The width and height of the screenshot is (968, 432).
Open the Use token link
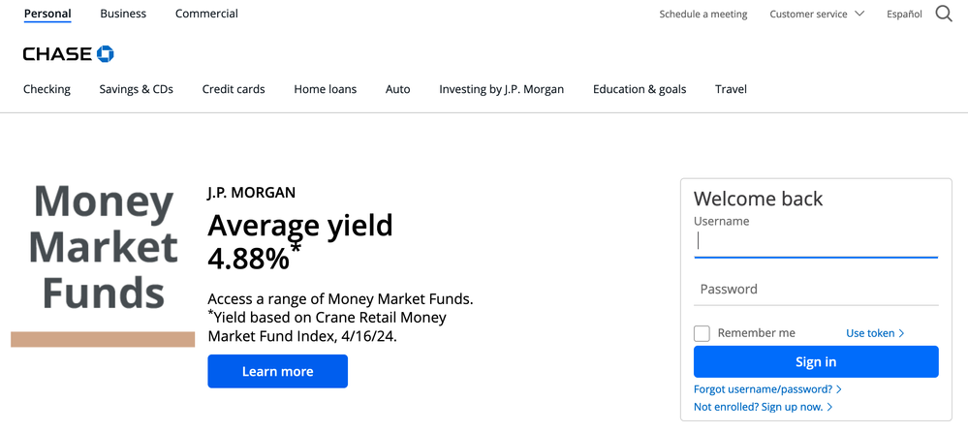click(x=874, y=333)
